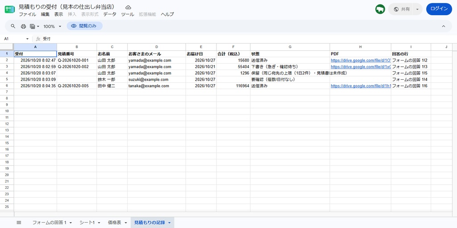Collapse the toolbar with the chevron

coord(444,26)
